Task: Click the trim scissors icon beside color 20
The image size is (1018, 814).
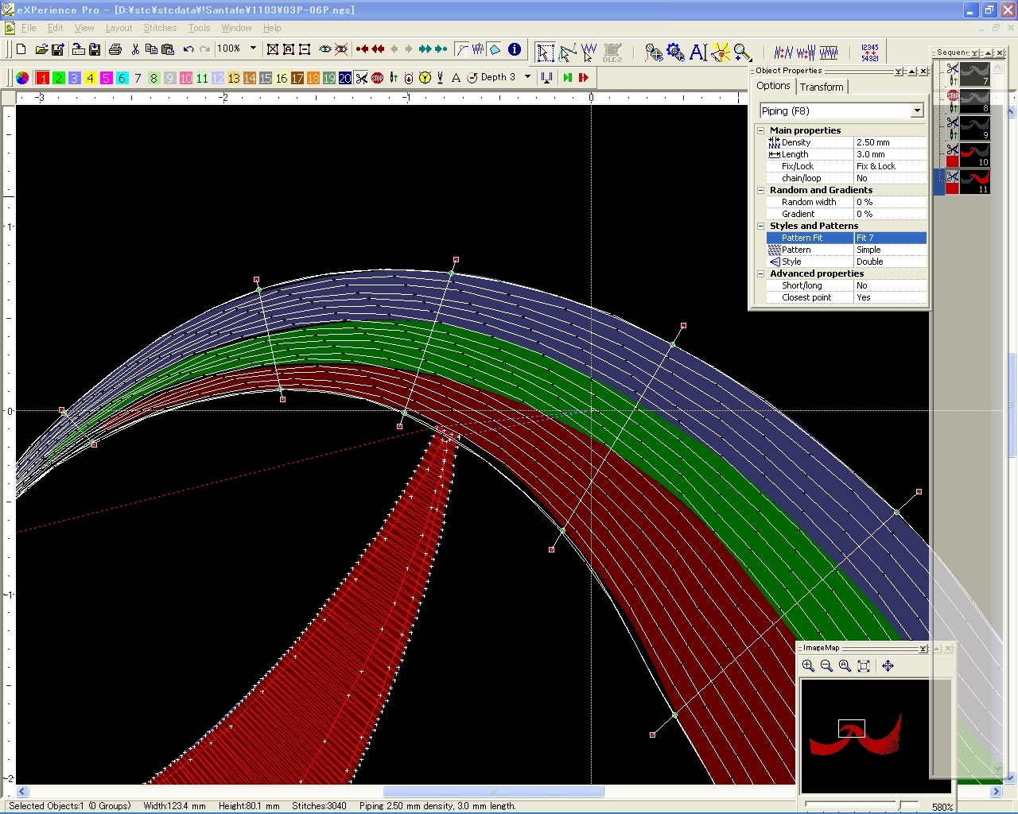Action: [362, 78]
